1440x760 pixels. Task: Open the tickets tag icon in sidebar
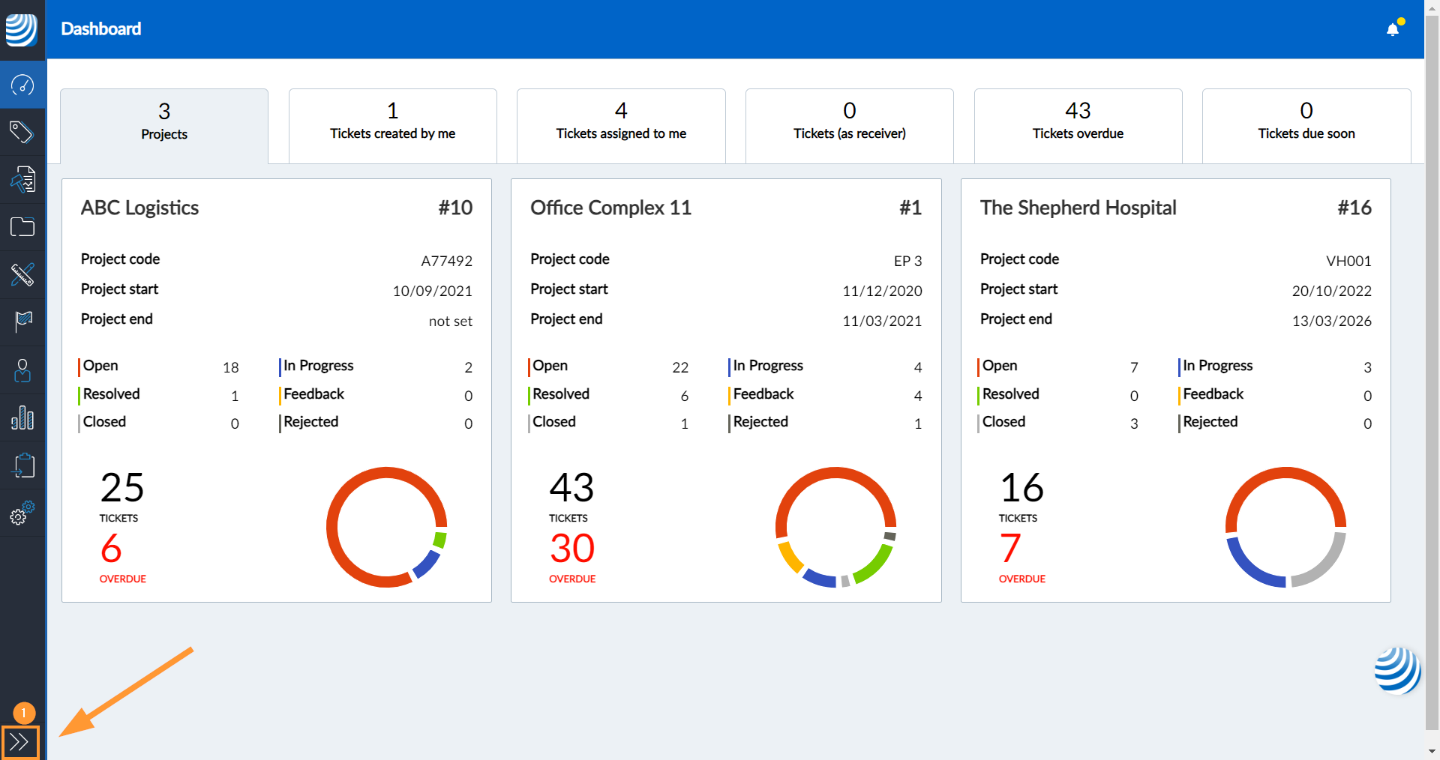(x=22, y=133)
